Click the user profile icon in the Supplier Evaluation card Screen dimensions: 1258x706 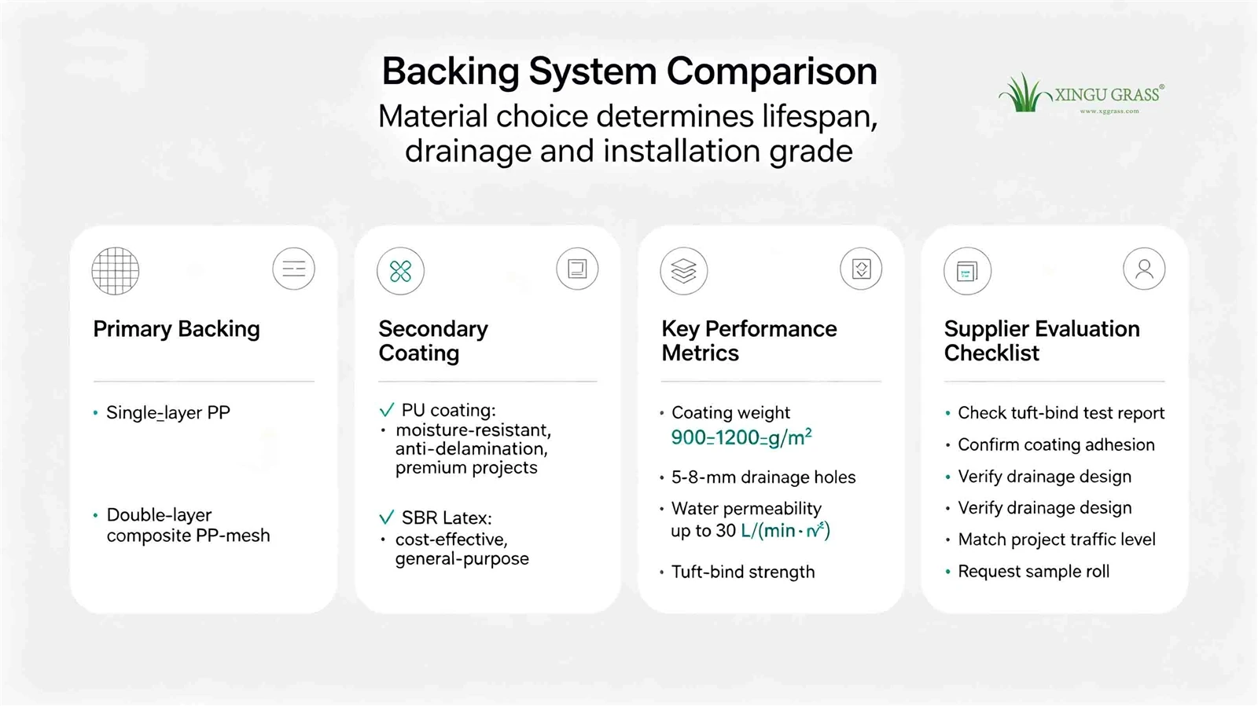point(1144,269)
